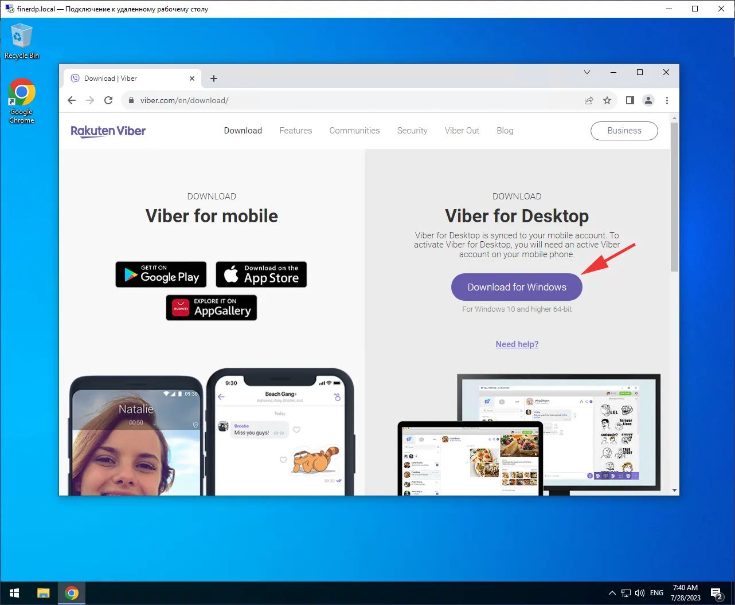
Task: Open the language indicator ENG in system tray
Action: click(656, 592)
